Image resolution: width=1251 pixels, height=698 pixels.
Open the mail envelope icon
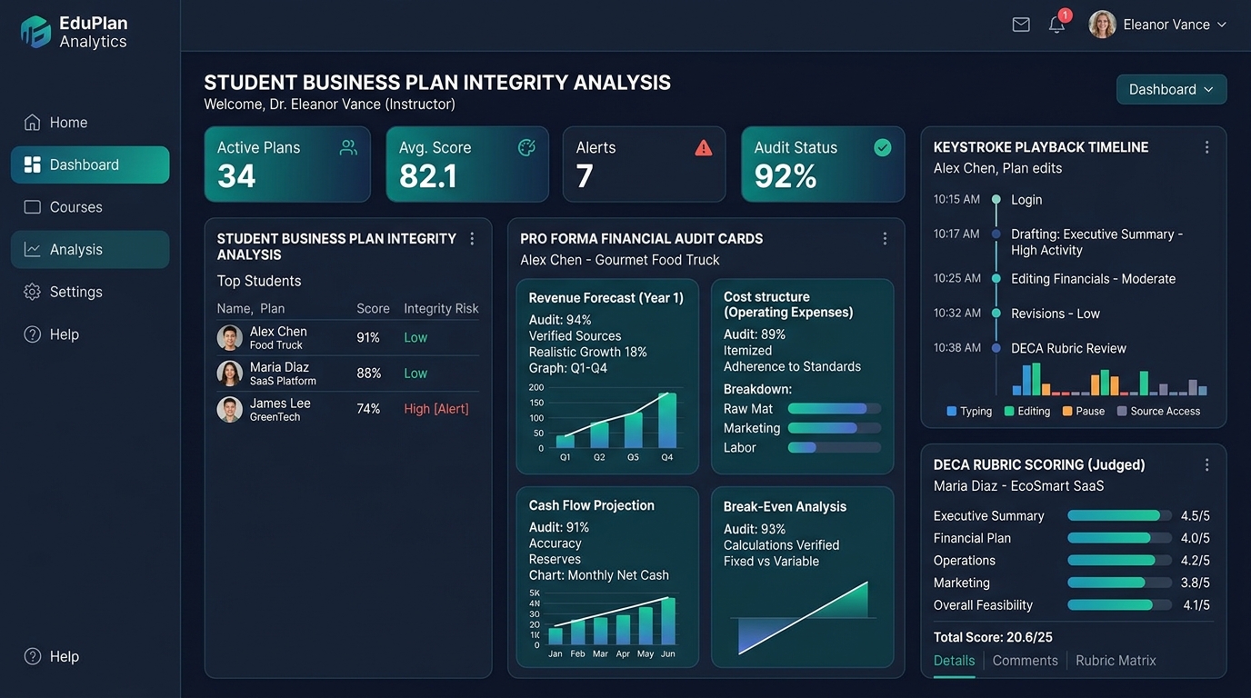1021,25
